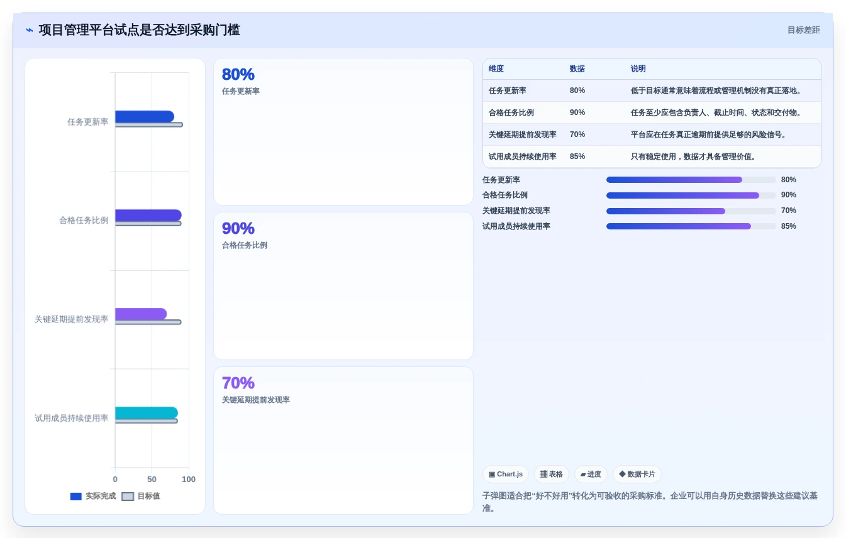The image size is (846, 538).
Task: Click the 80% value in the table
Action: click(577, 91)
